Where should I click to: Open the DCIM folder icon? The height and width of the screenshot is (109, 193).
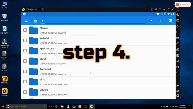click(x=33, y=61)
